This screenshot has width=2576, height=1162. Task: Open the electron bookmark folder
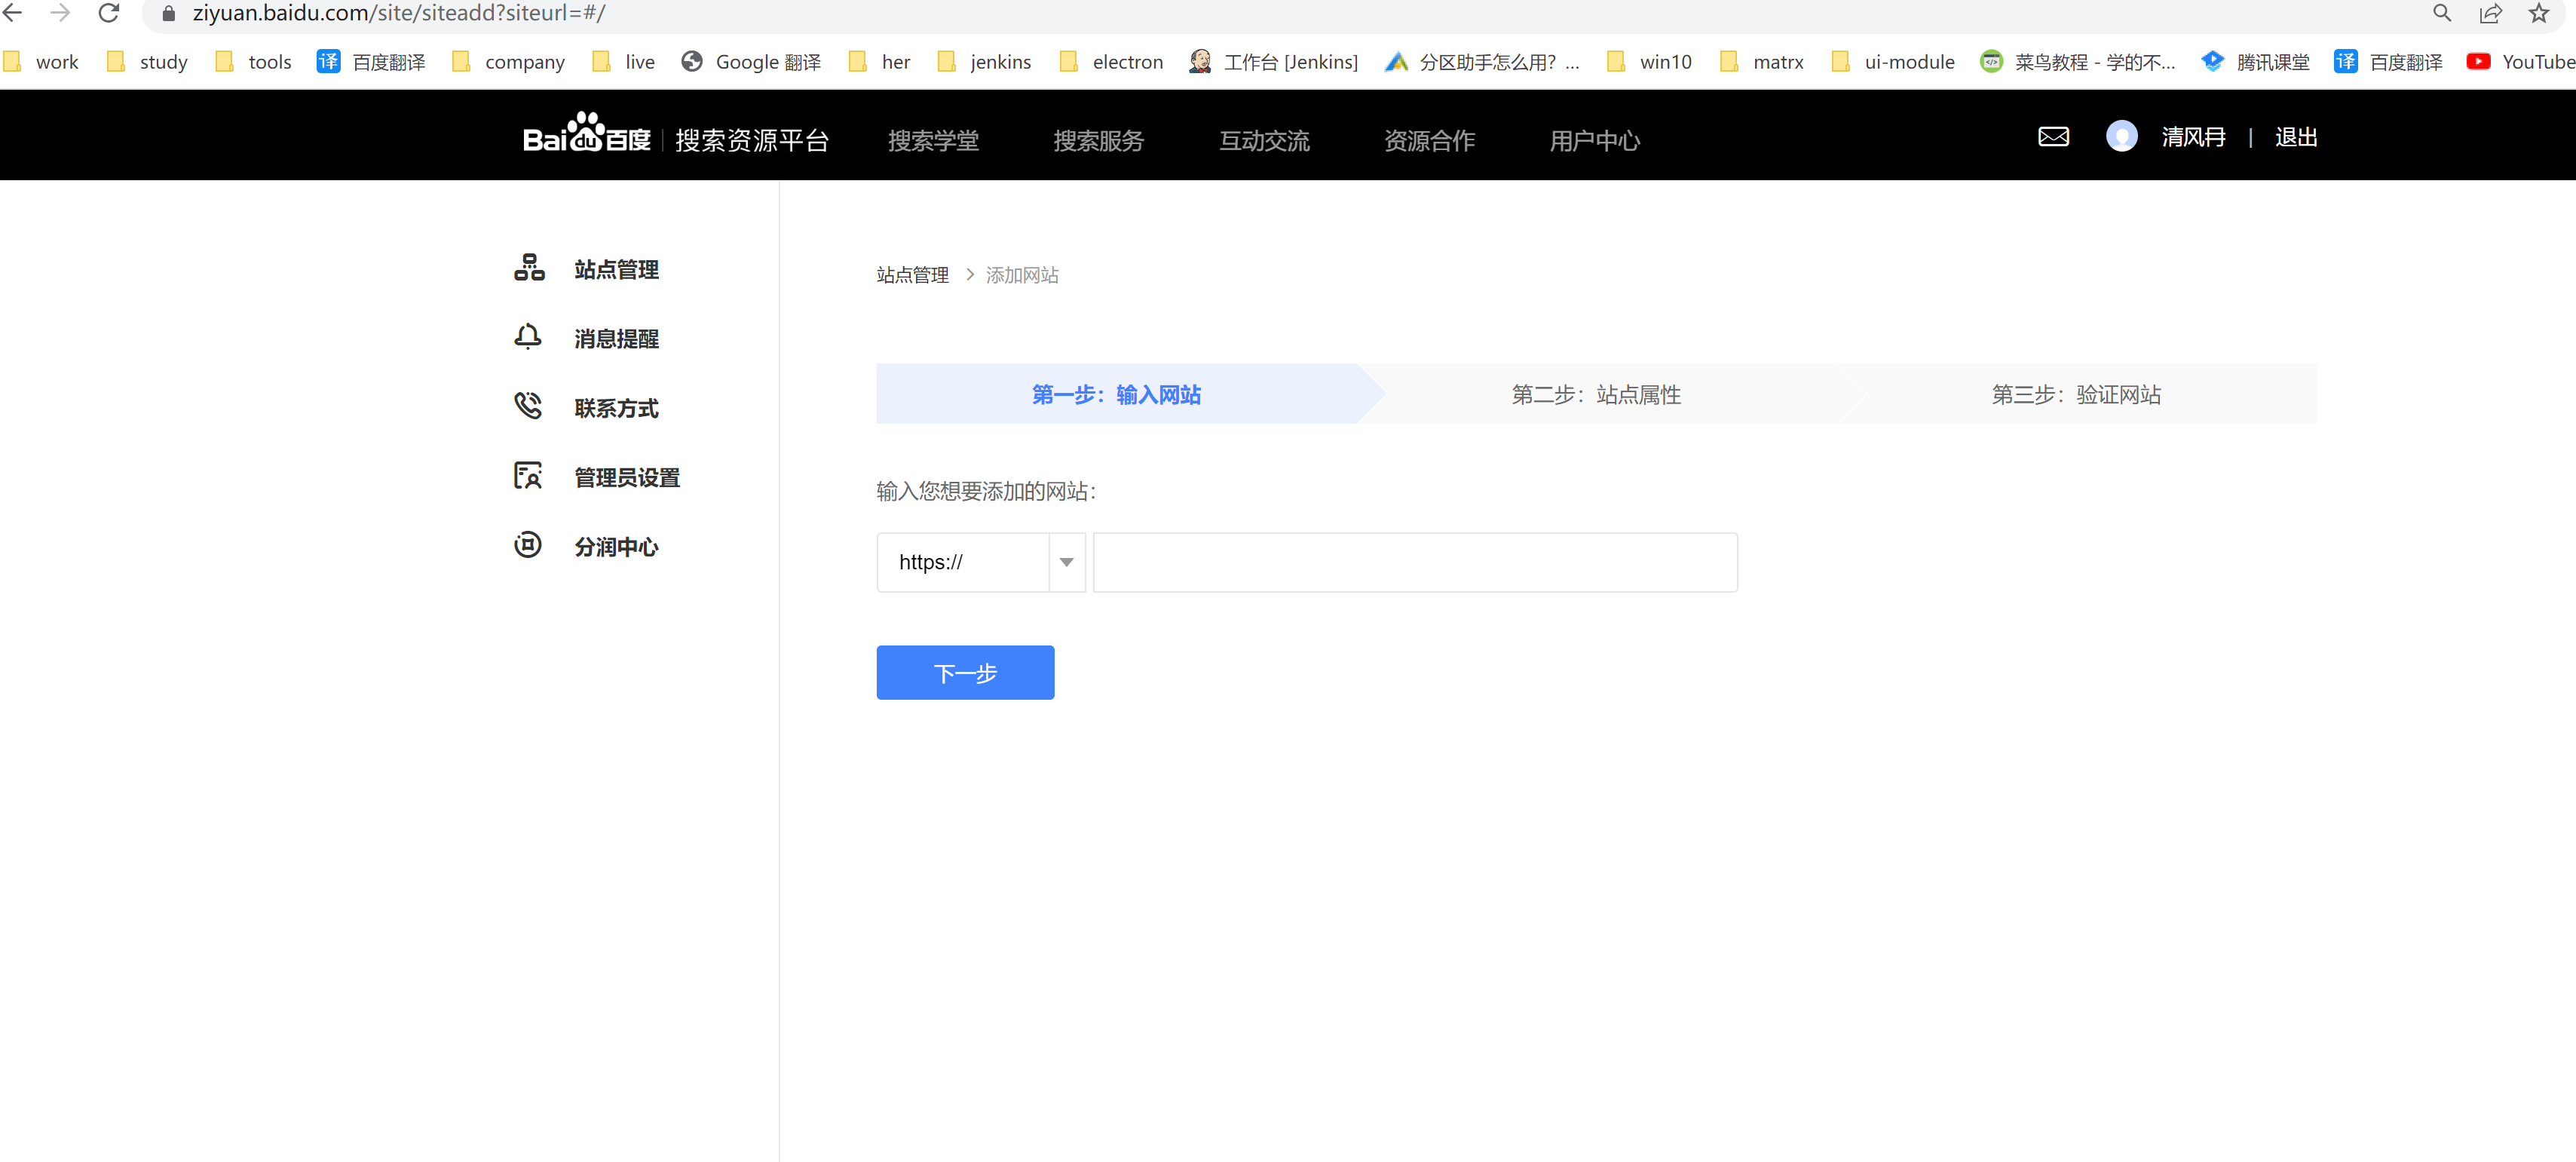1112,62
